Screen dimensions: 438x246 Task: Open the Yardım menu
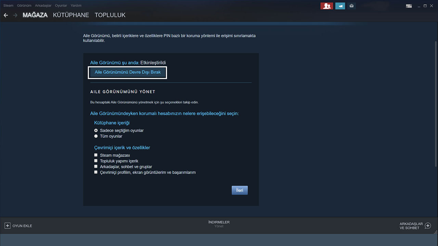(76, 5)
